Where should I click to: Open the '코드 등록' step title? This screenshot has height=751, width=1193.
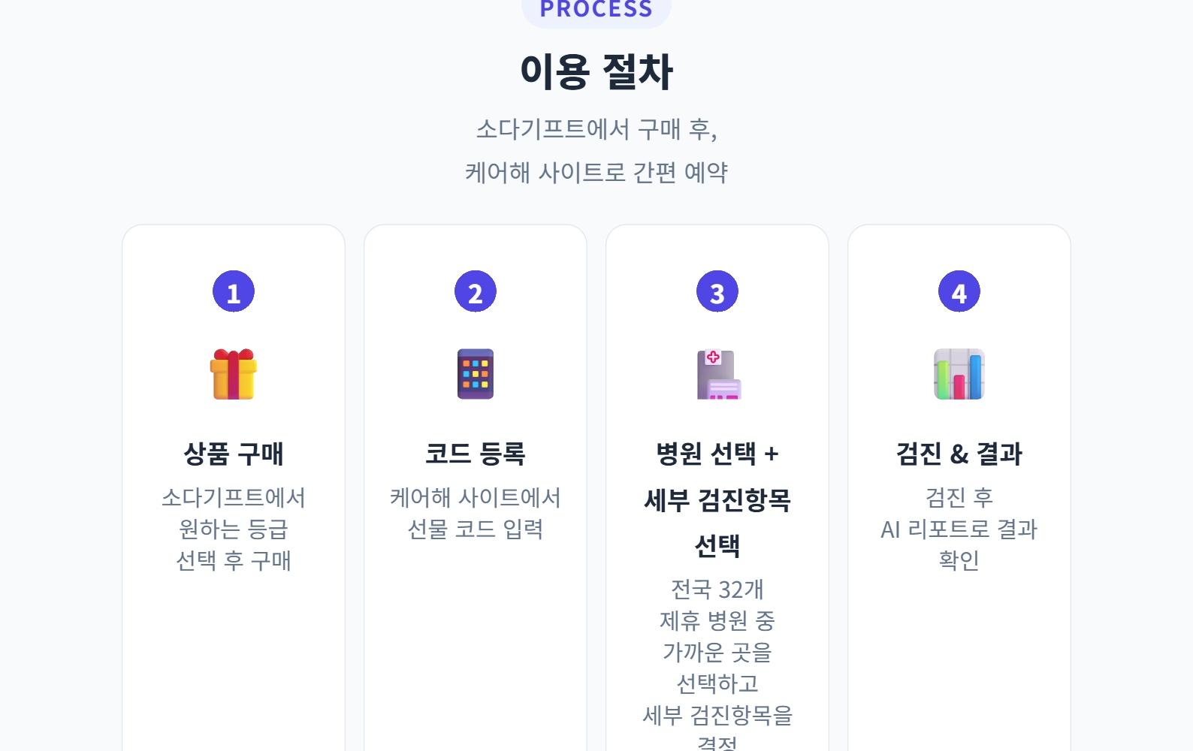pyautogui.click(x=476, y=454)
